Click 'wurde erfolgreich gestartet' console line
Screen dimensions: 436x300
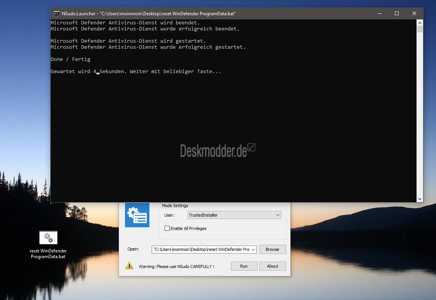coord(148,47)
